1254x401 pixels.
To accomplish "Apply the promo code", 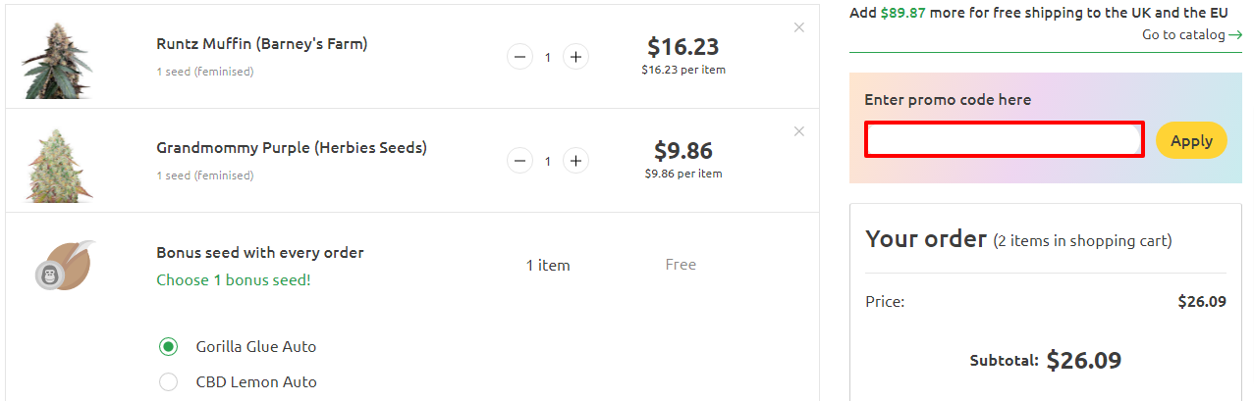I will 1191,140.
